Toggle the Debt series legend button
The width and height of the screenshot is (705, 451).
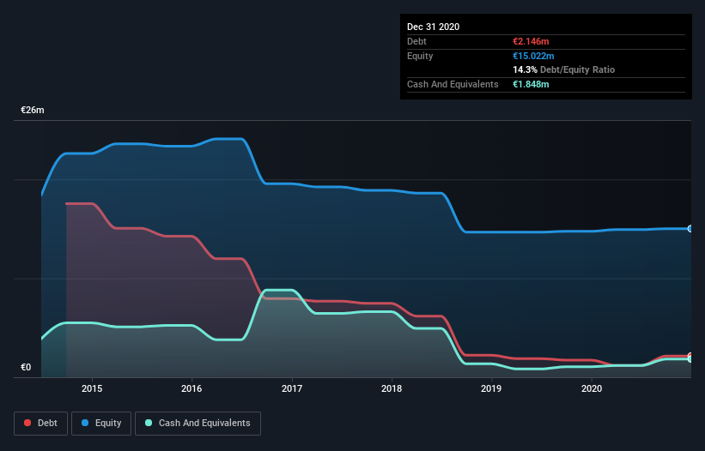pyautogui.click(x=40, y=424)
